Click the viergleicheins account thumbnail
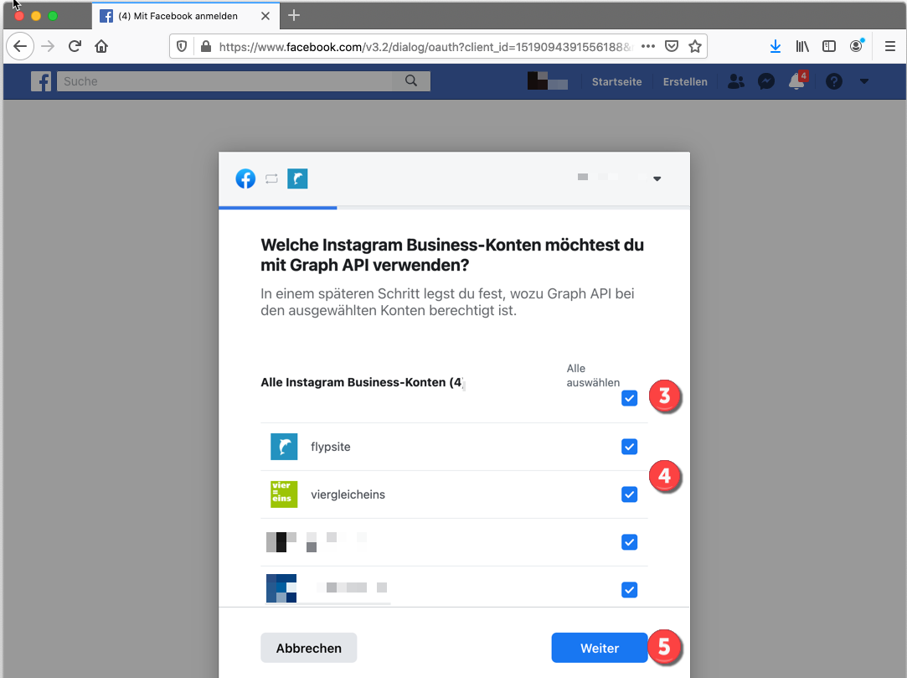Viewport: 907px width, 678px height. pyautogui.click(x=284, y=494)
